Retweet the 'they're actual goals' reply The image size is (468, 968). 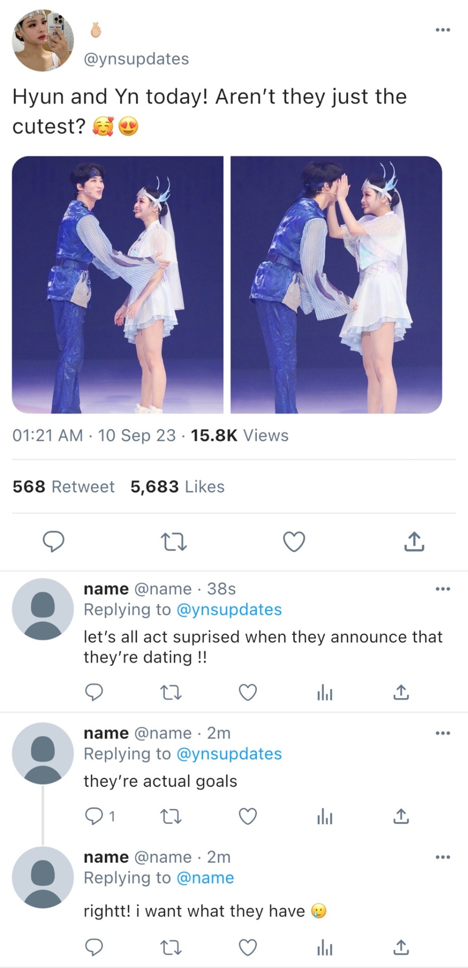pyautogui.click(x=171, y=816)
